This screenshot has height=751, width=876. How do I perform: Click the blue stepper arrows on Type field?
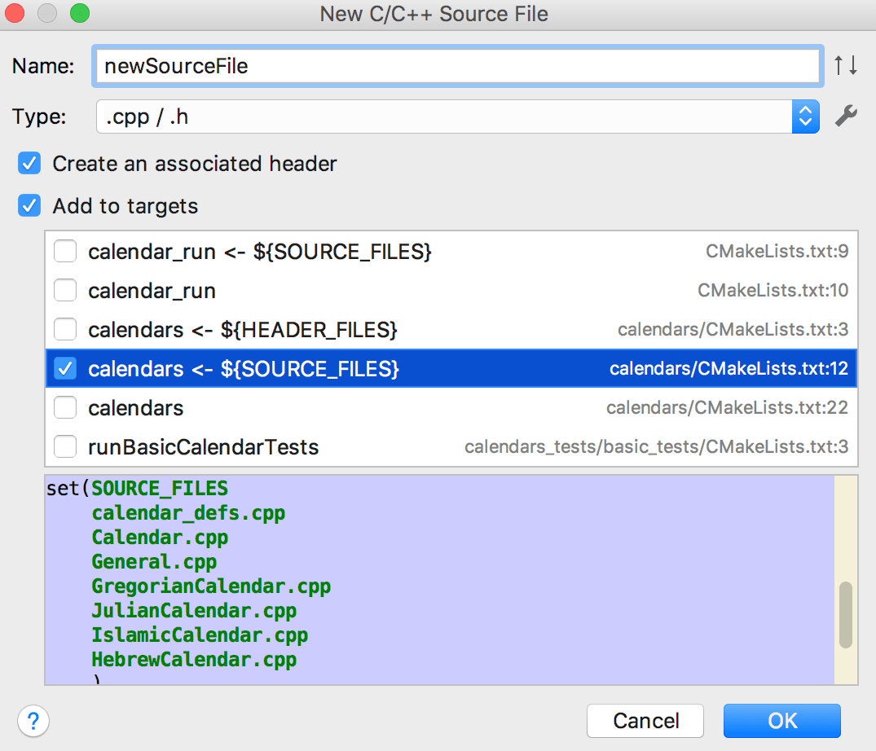coord(805,116)
